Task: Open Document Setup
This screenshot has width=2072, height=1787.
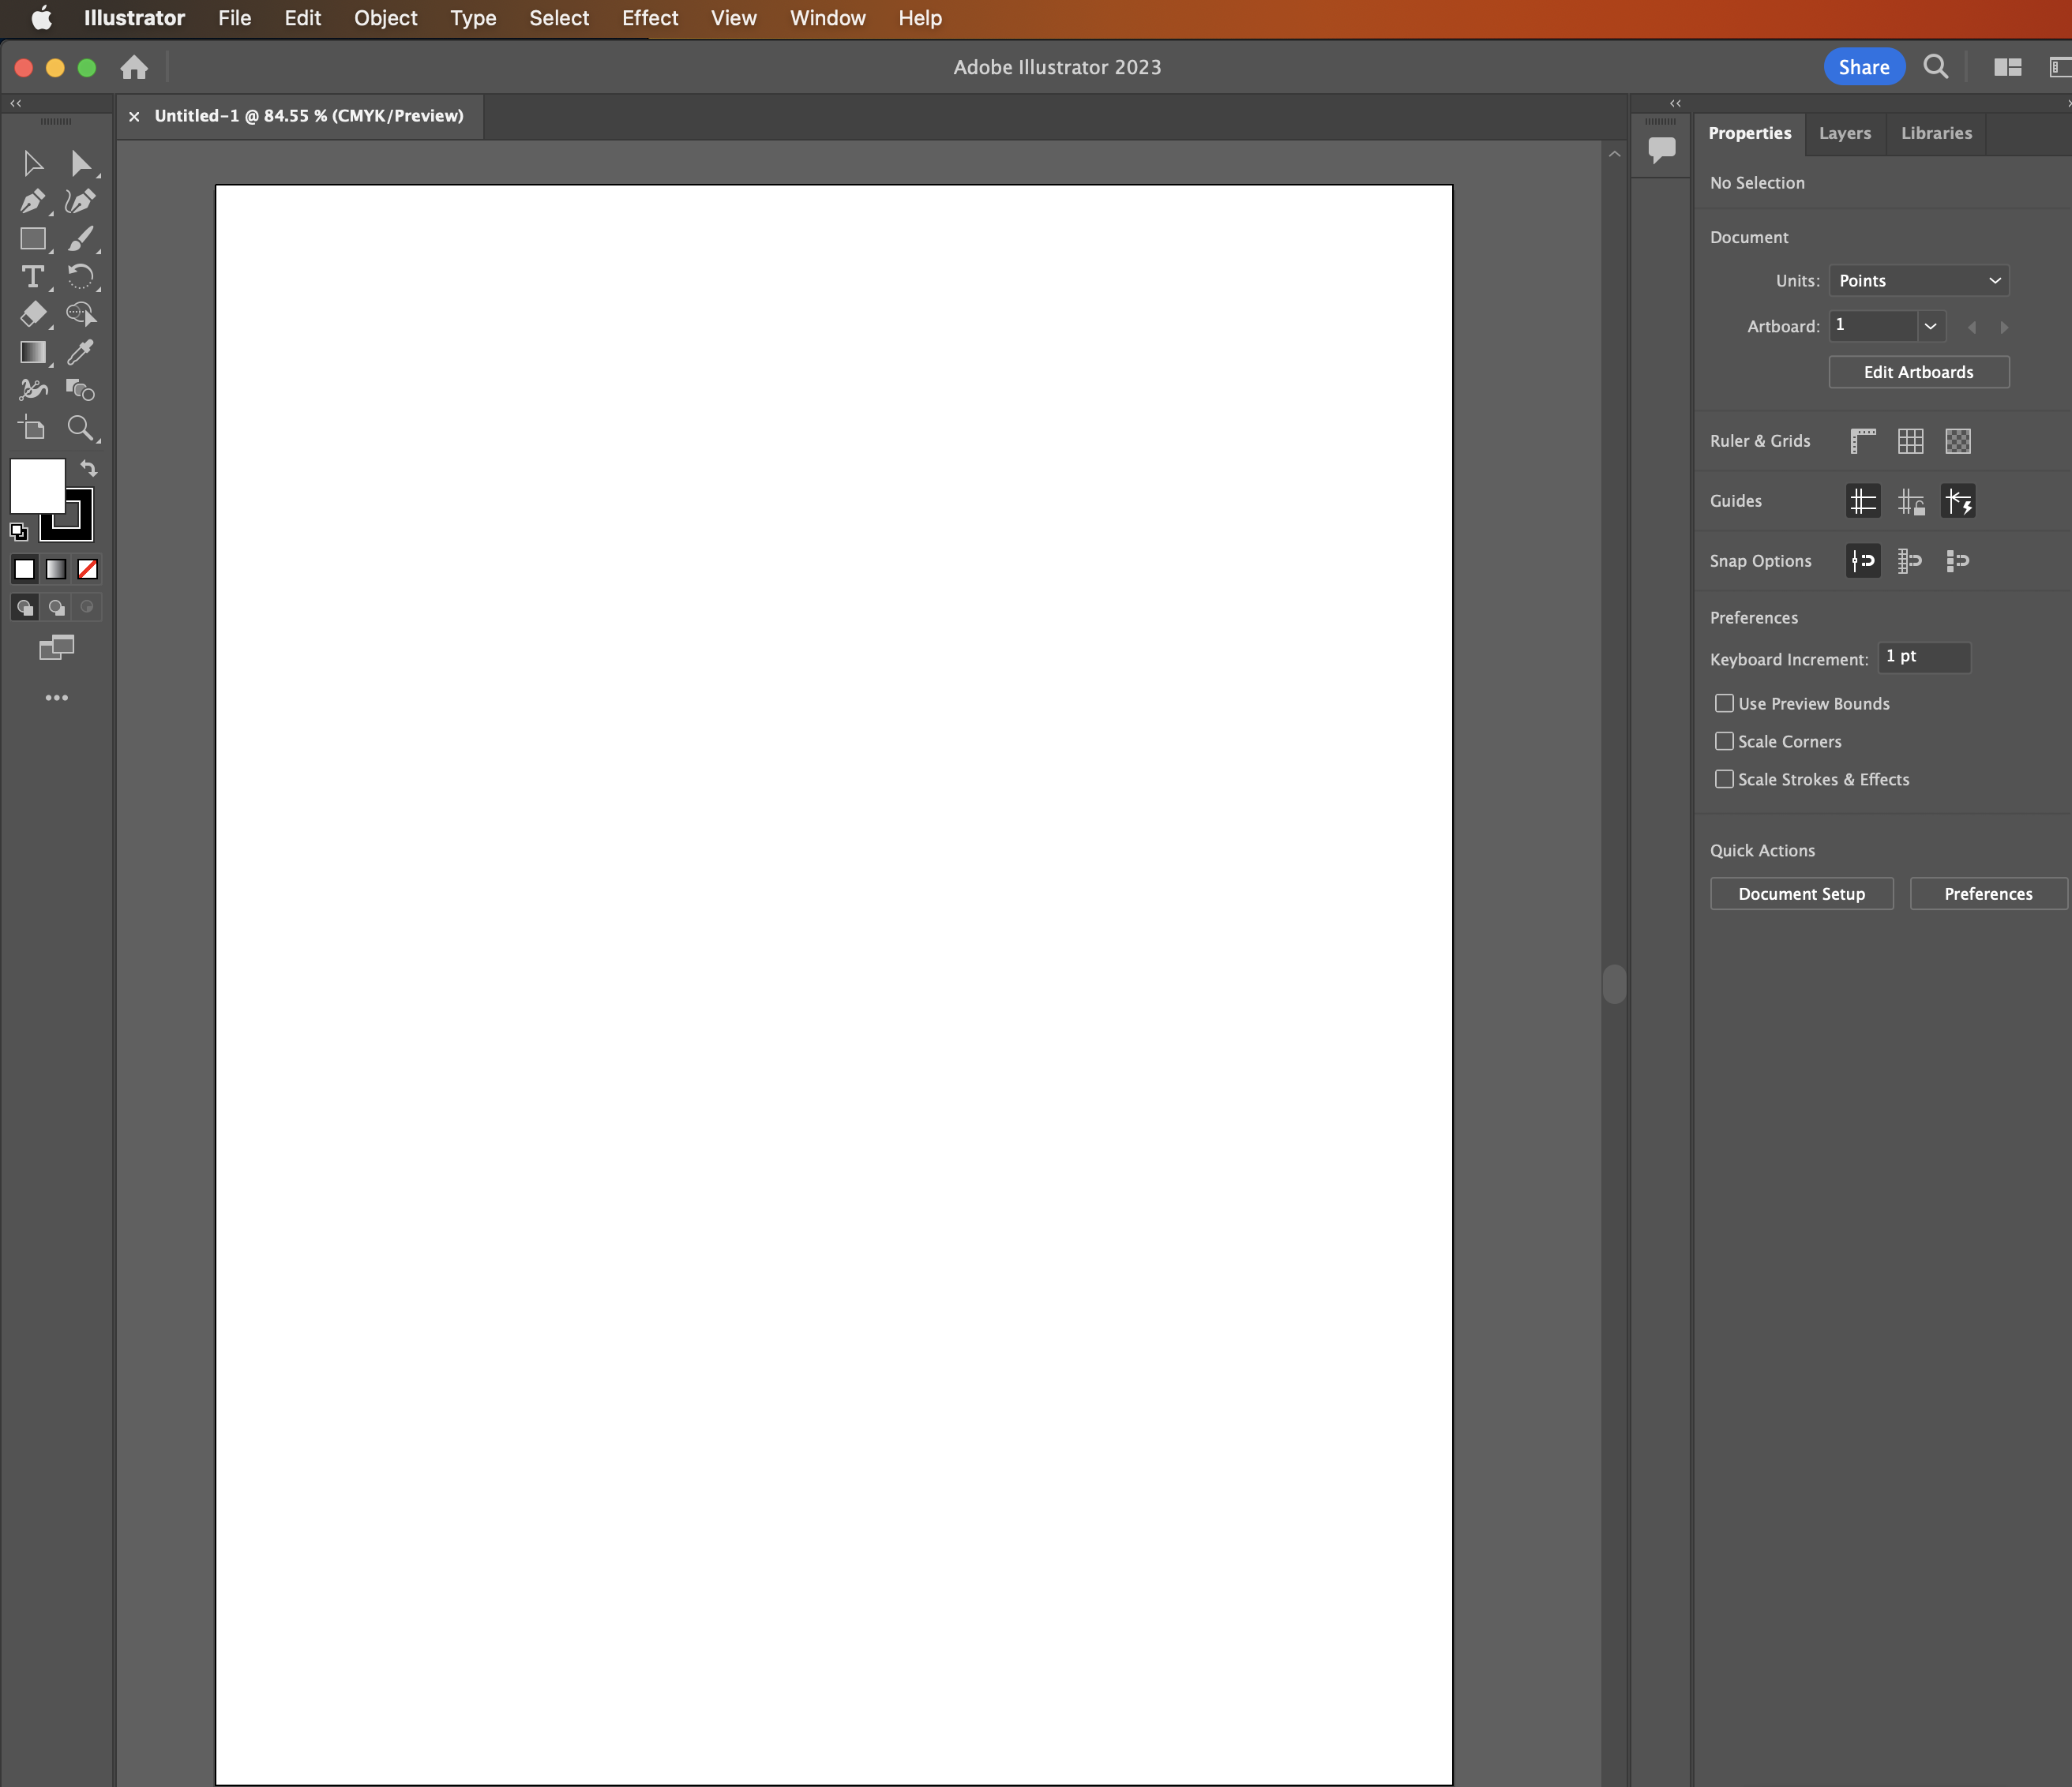Action: (x=1801, y=893)
